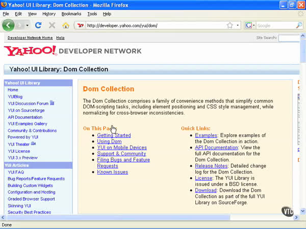Click the Release Notes link
The image size is (306, 229).
click(x=211, y=166)
